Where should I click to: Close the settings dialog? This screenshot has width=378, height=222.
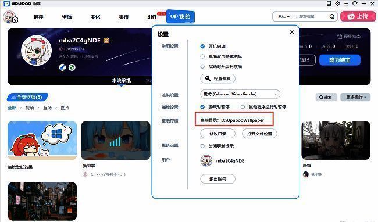292,32
